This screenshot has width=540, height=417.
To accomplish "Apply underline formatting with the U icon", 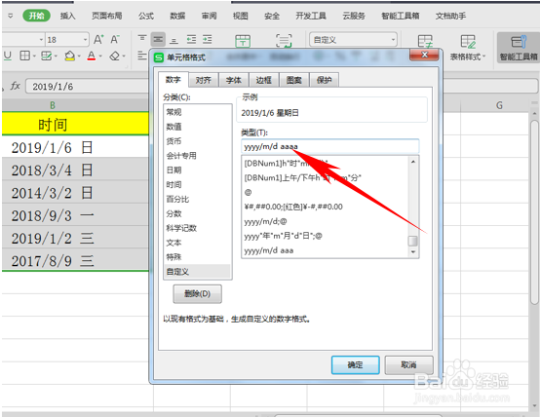I will (7, 56).
